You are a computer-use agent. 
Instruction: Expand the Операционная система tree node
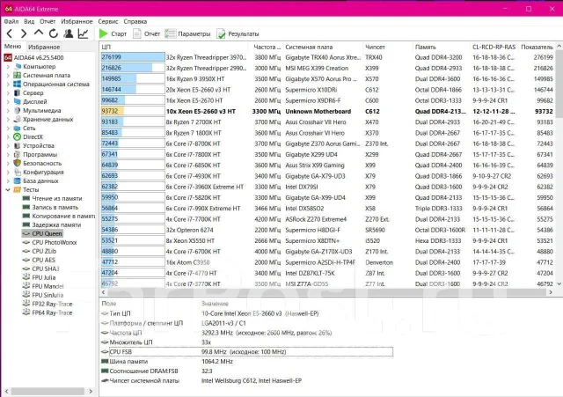(x=8, y=85)
